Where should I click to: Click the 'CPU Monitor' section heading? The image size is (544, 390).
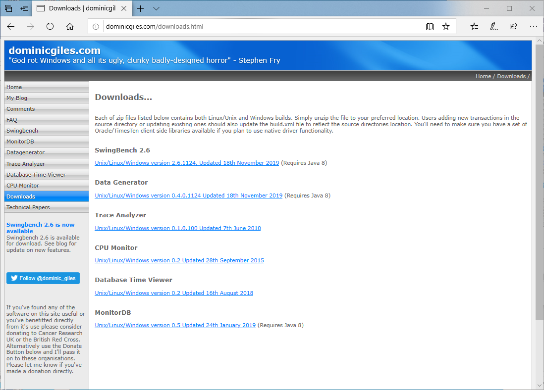click(x=116, y=247)
